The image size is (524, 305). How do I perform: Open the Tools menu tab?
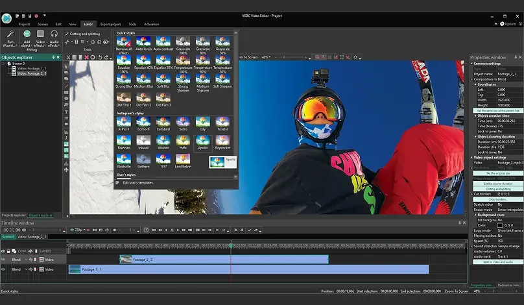click(x=132, y=25)
